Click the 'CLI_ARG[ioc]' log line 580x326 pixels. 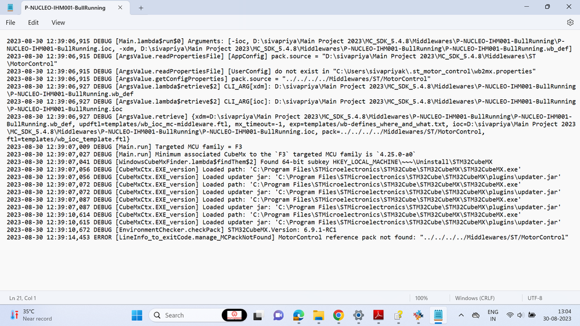(x=291, y=106)
